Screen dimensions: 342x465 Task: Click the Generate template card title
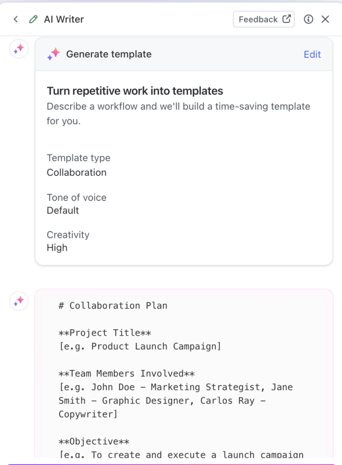pos(108,54)
